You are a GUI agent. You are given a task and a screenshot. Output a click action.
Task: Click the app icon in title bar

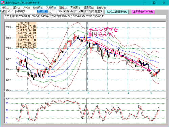click(2, 3)
